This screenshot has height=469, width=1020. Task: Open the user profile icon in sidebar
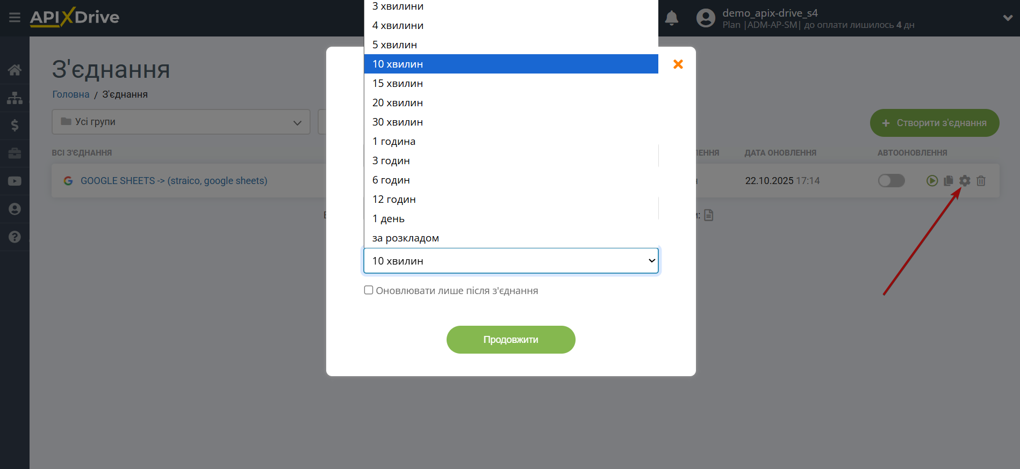tap(15, 209)
